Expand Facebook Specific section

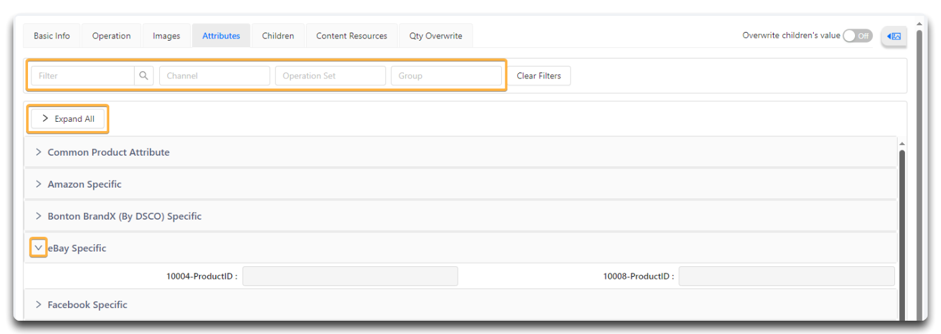[461, 305]
